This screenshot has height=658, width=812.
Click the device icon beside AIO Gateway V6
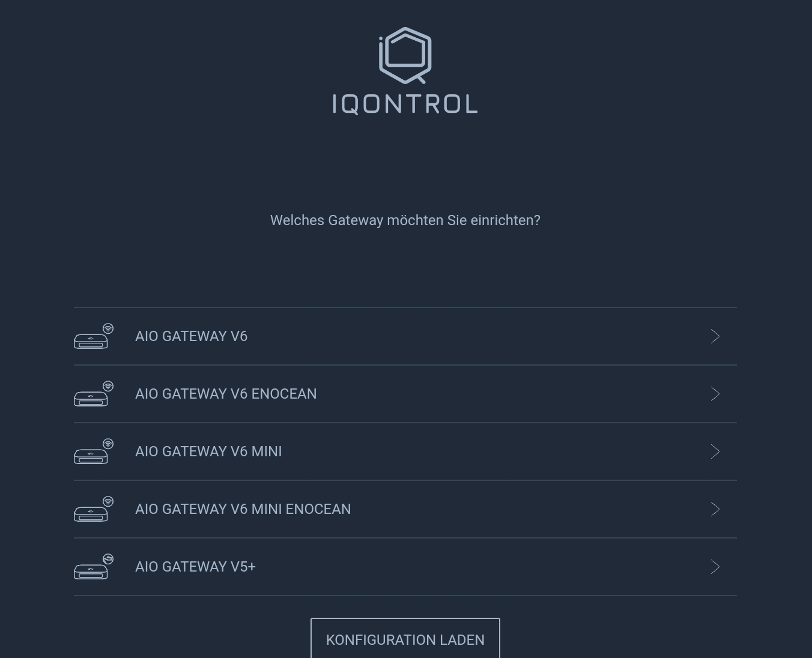pos(92,339)
